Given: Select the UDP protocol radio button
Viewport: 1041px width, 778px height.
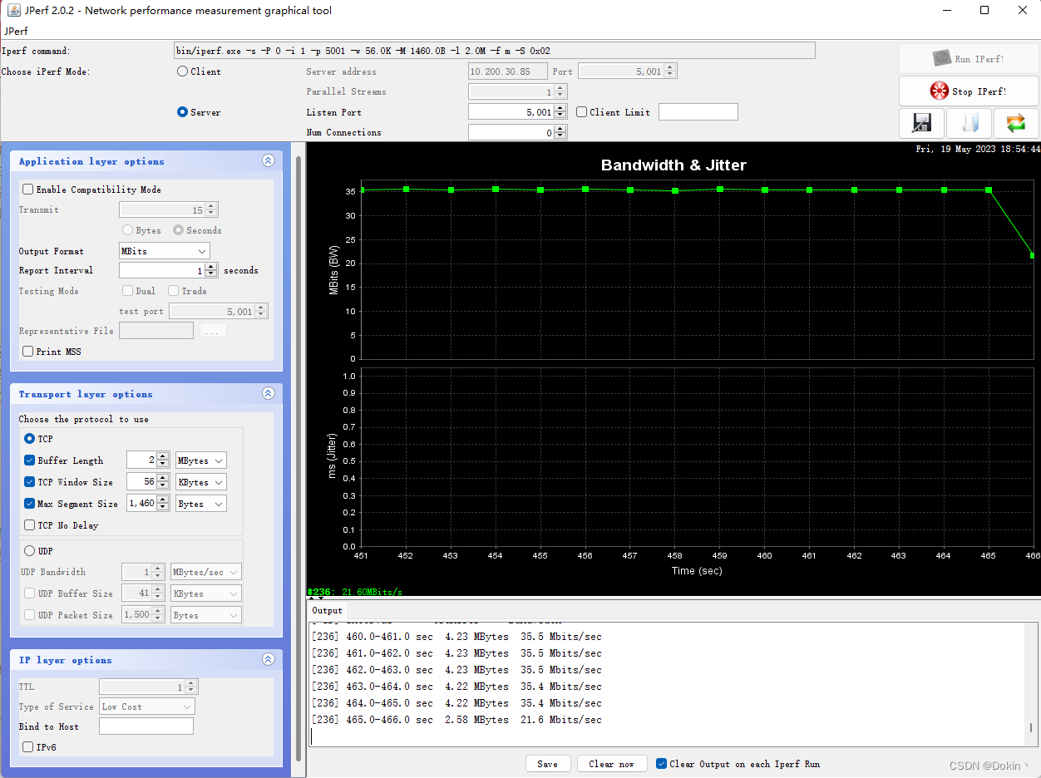Looking at the screenshot, I should [30, 551].
